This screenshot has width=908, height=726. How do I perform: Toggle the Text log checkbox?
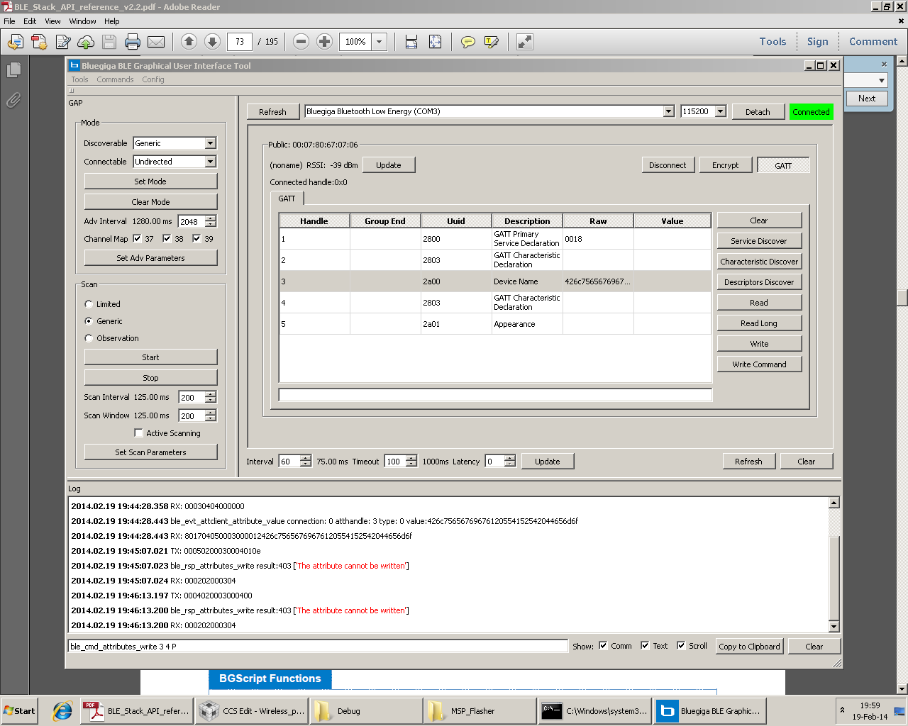pyautogui.click(x=645, y=645)
